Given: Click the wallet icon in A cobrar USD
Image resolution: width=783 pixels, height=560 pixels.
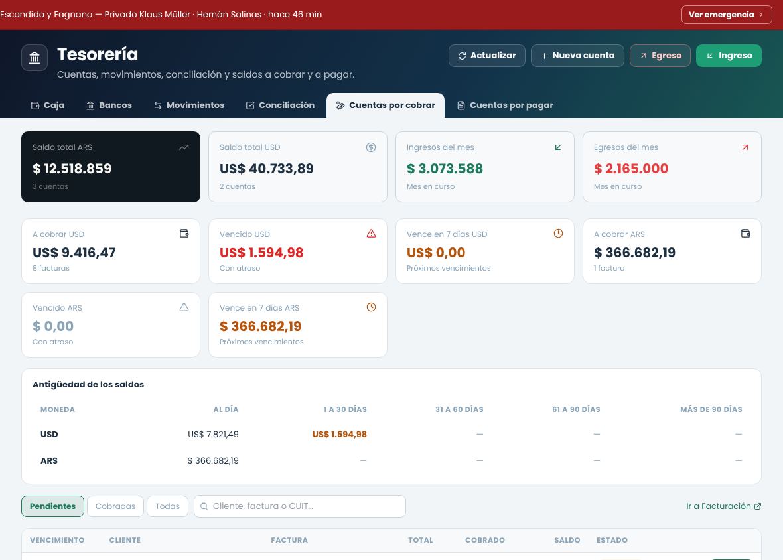Looking at the screenshot, I should click(184, 233).
